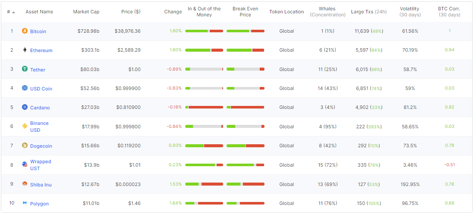This screenshot has width=473, height=214.
Task: Open the Cardano asset link
Action: coord(40,108)
